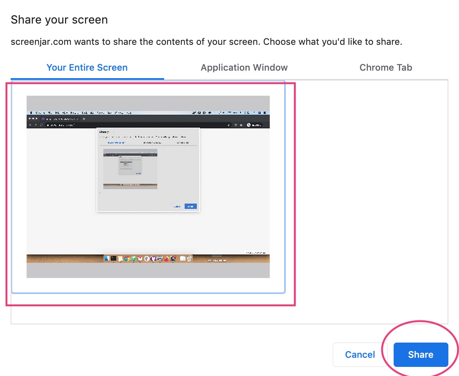Click the blue button in the nested preview dialog
Image resolution: width=459 pixels, height=376 pixels.
pyautogui.click(x=190, y=206)
